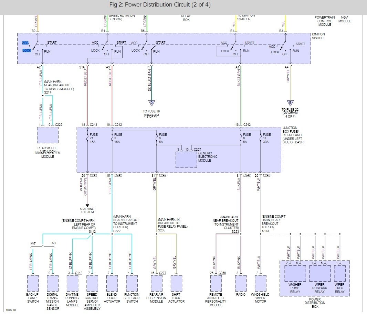The width and height of the screenshot is (367, 317).
Task: Click the Backup Lamp Switch box
Action: pyautogui.click(x=33, y=283)
